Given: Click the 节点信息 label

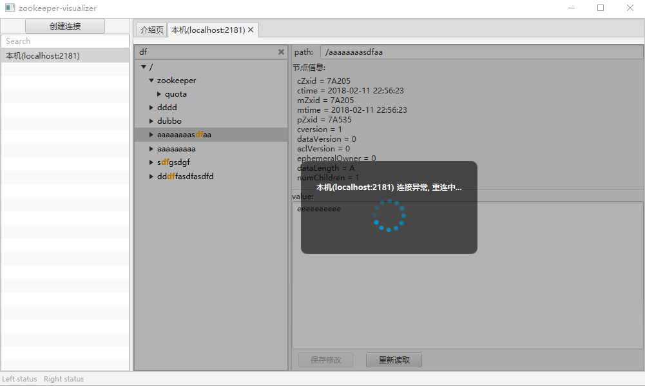Looking at the screenshot, I should coord(309,67).
